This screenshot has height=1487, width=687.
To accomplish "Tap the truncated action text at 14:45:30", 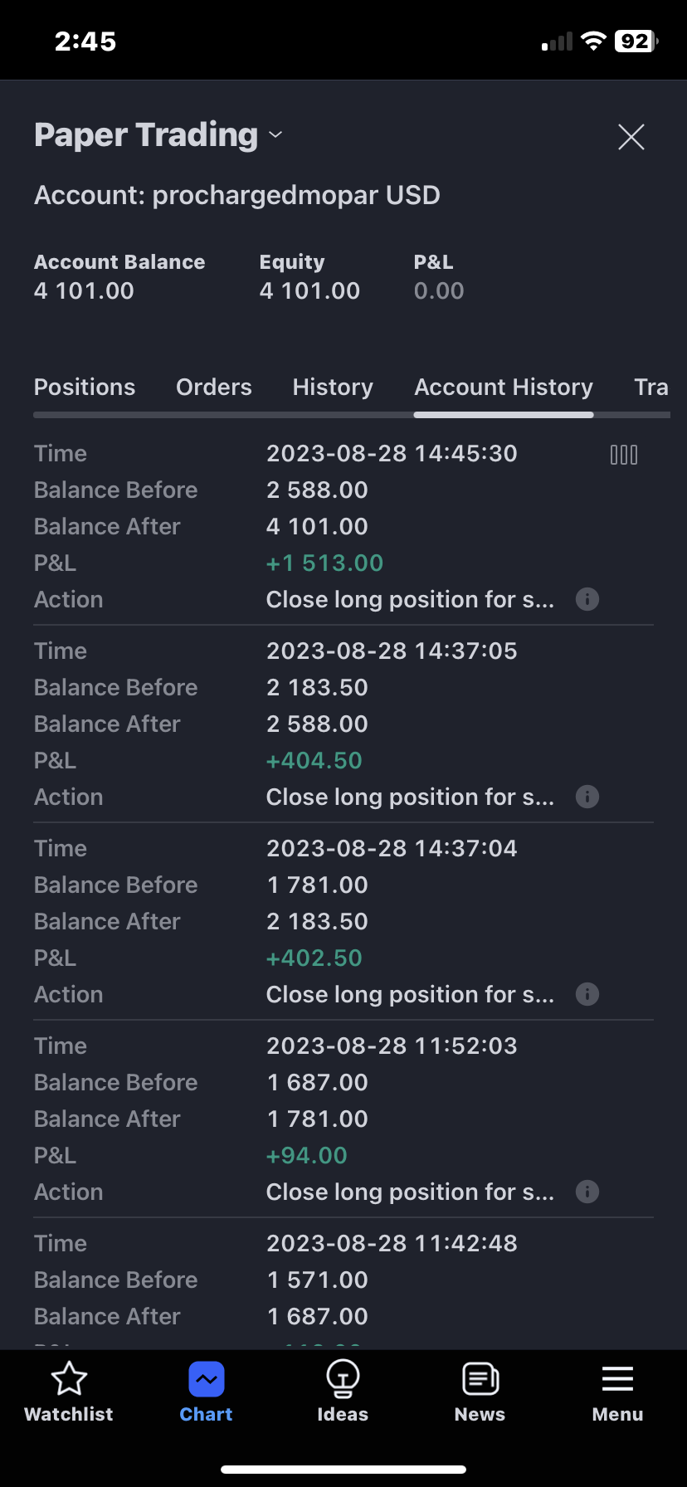I will point(410,600).
